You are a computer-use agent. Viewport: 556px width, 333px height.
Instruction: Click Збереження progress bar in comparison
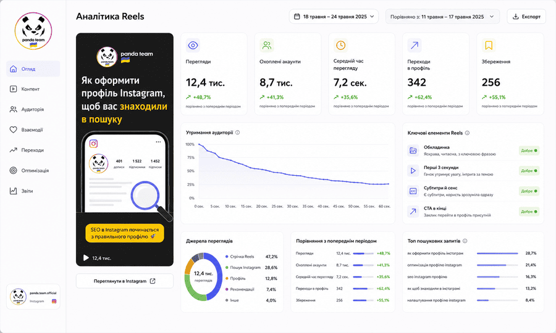pos(363,300)
